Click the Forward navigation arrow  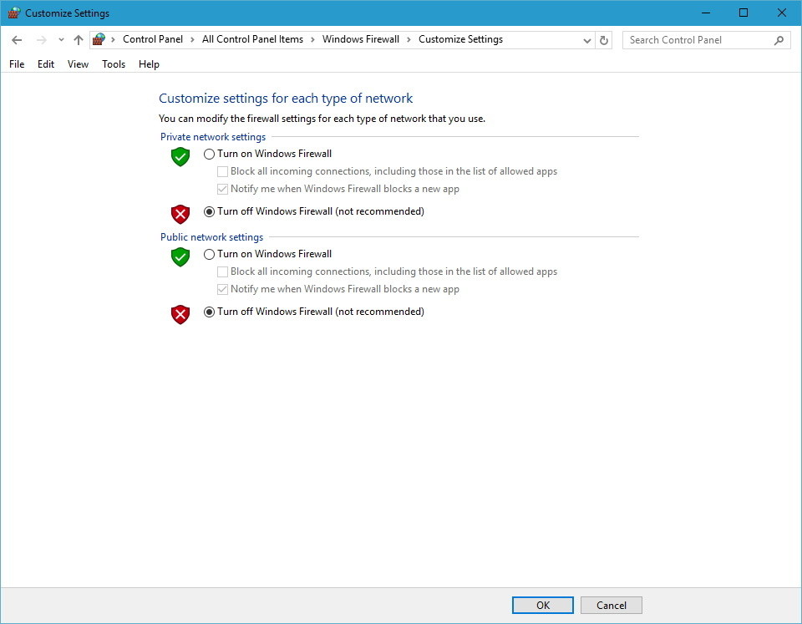[39, 39]
